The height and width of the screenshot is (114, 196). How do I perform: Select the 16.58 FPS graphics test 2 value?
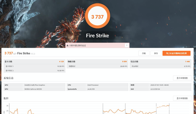click(x=61, y=71)
